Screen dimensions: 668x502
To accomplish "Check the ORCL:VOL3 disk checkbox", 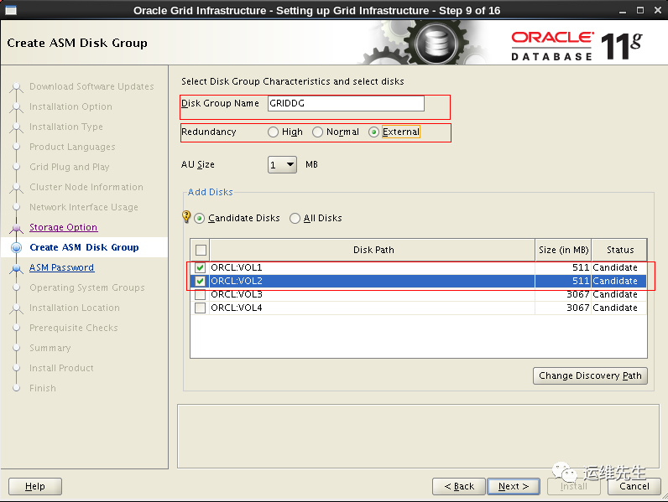I will click(x=200, y=294).
